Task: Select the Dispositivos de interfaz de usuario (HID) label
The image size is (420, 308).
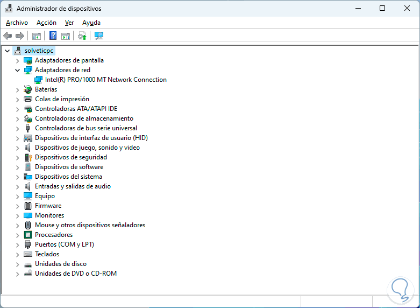Action: [91, 138]
